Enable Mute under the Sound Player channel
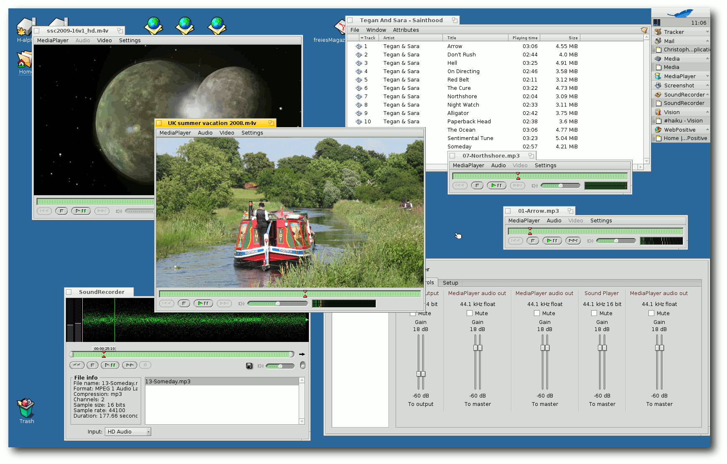The image size is (727, 464). pyautogui.click(x=594, y=313)
